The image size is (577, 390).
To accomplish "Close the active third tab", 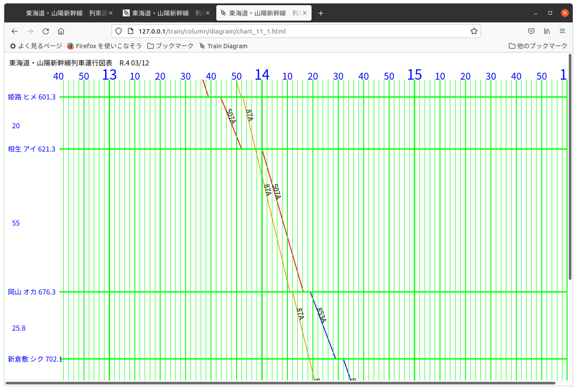I will pos(305,13).
